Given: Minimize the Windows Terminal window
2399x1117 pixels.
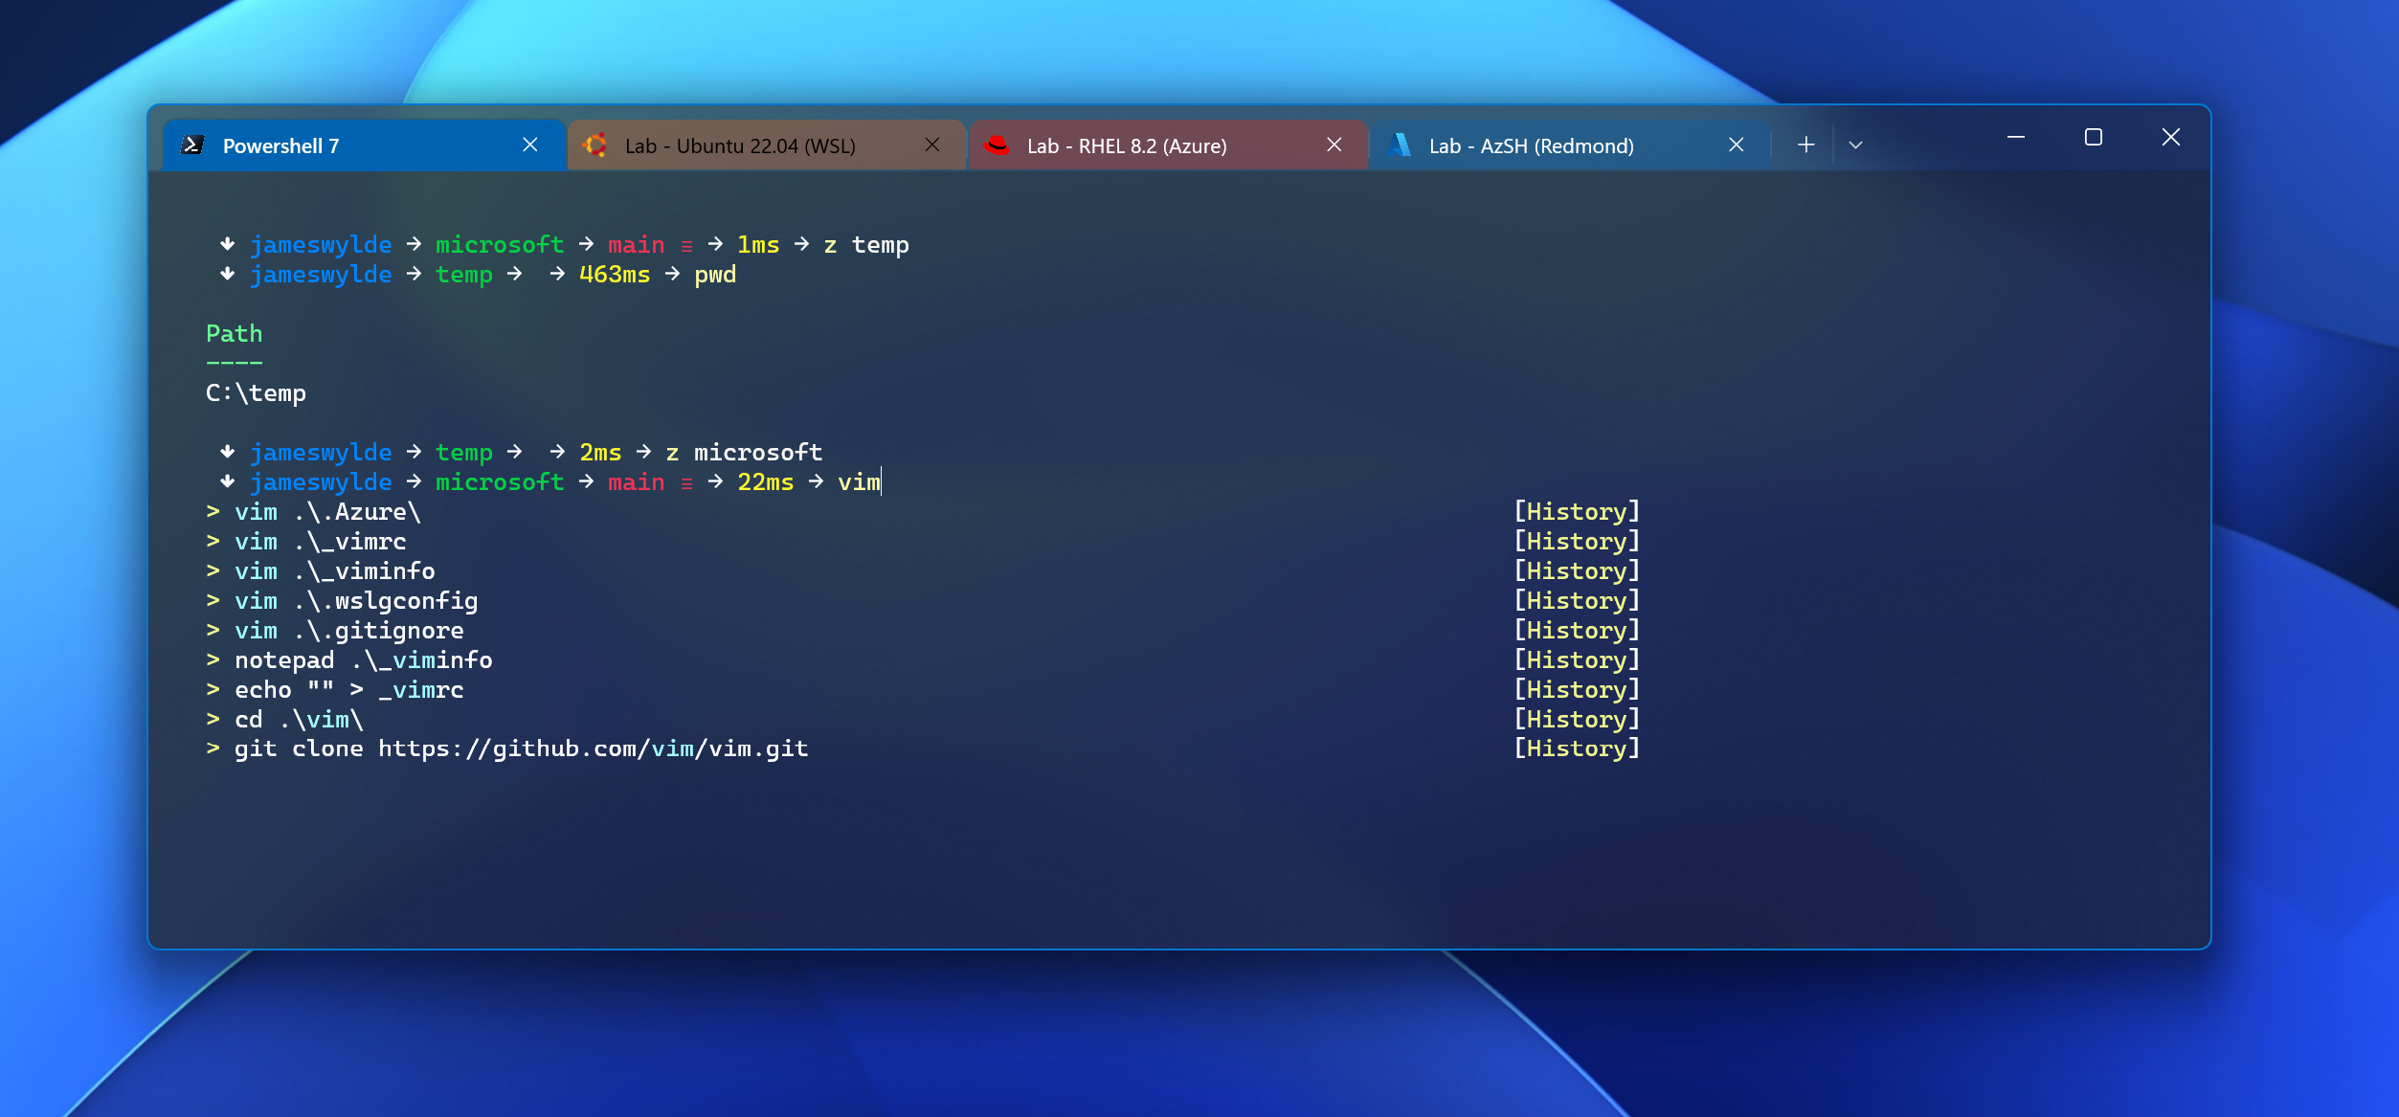Looking at the screenshot, I should pyautogui.click(x=2016, y=138).
